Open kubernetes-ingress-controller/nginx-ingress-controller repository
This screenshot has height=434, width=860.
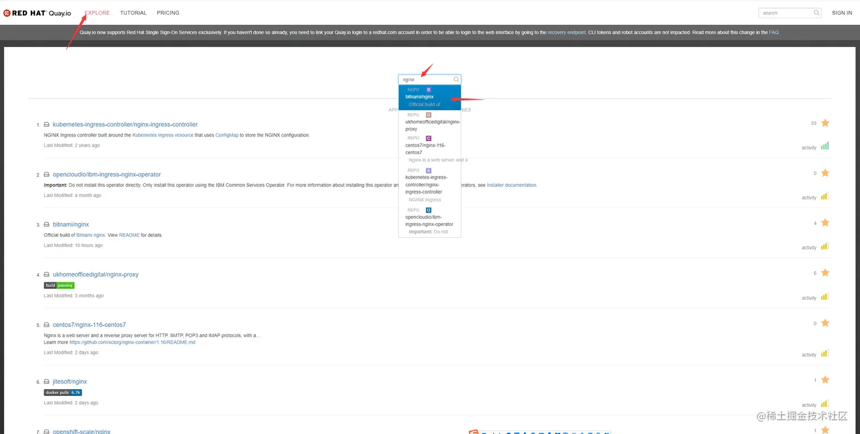[125, 125]
